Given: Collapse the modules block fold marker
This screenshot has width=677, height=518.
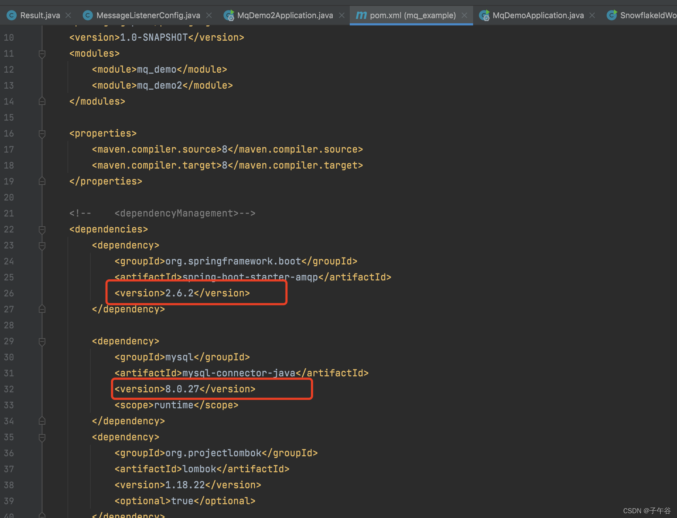Looking at the screenshot, I should click(42, 53).
